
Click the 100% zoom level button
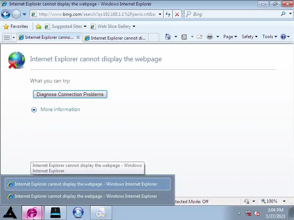[x=269, y=201]
